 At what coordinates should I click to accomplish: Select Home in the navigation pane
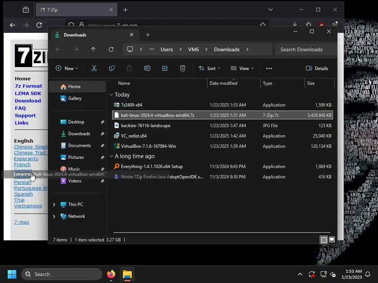[78, 87]
